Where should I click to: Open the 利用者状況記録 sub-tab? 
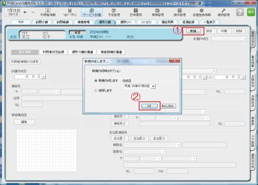(x=53, y=52)
